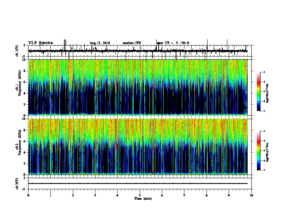
Task: Click the 7 minute tick label
Action: 184,195
